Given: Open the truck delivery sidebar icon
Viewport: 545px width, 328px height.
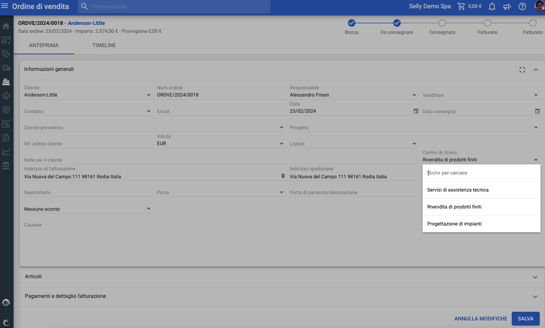Looking at the screenshot, I should click(x=6, y=68).
